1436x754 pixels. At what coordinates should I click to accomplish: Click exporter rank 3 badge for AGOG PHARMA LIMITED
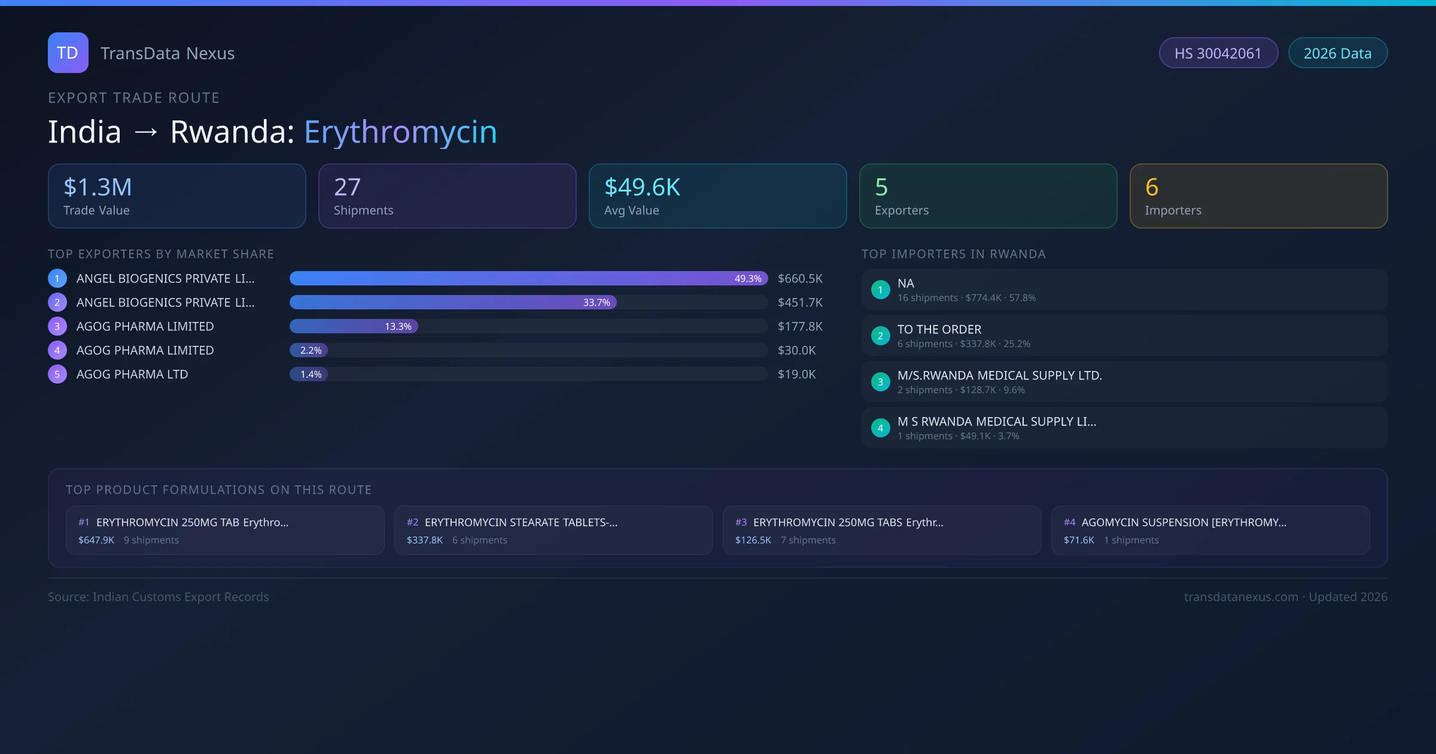click(57, 326)
